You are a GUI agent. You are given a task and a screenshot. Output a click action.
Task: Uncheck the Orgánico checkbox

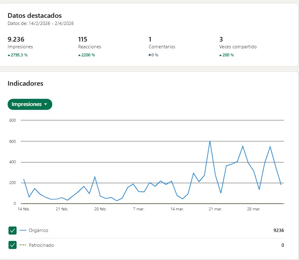coord(12,230)
